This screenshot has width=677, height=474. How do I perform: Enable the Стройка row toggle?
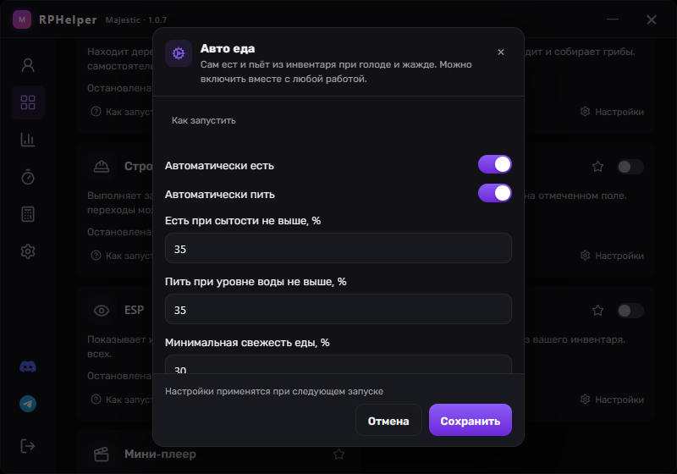point(630,167)
